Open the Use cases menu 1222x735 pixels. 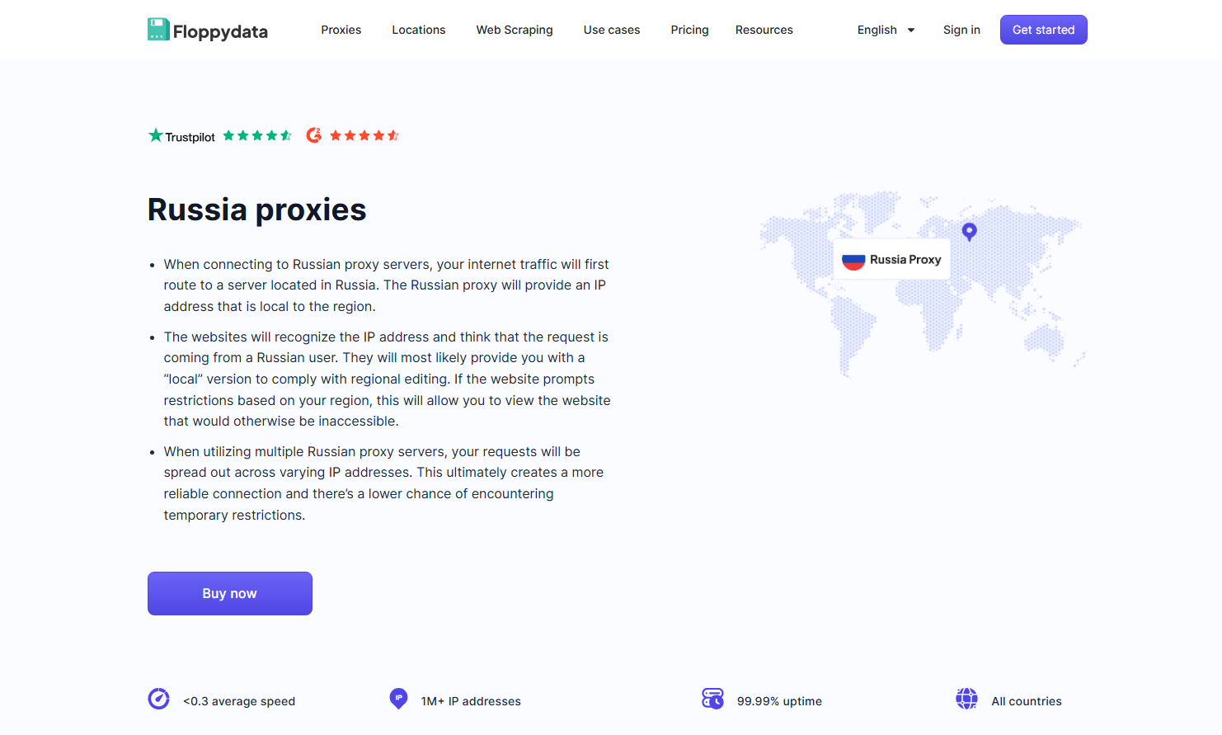click(x=611, y=30)
